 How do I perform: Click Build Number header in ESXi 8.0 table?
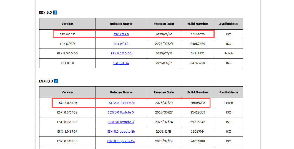198,92
